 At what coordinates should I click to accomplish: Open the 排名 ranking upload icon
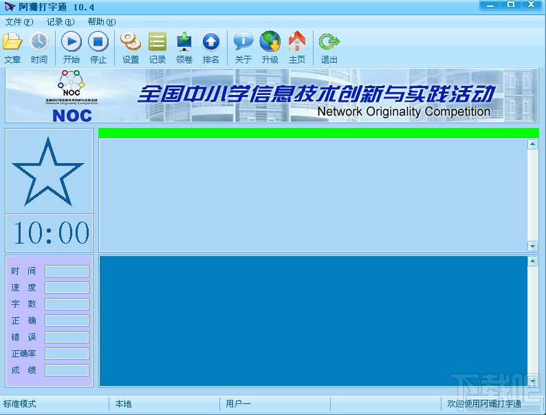tap(211, 42)
